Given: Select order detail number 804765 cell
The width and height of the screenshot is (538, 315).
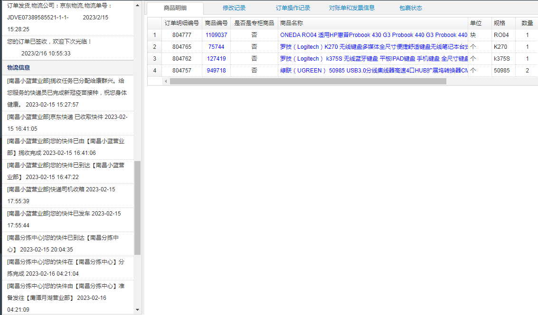Looking at the screenshot, I should pos(182,47).
